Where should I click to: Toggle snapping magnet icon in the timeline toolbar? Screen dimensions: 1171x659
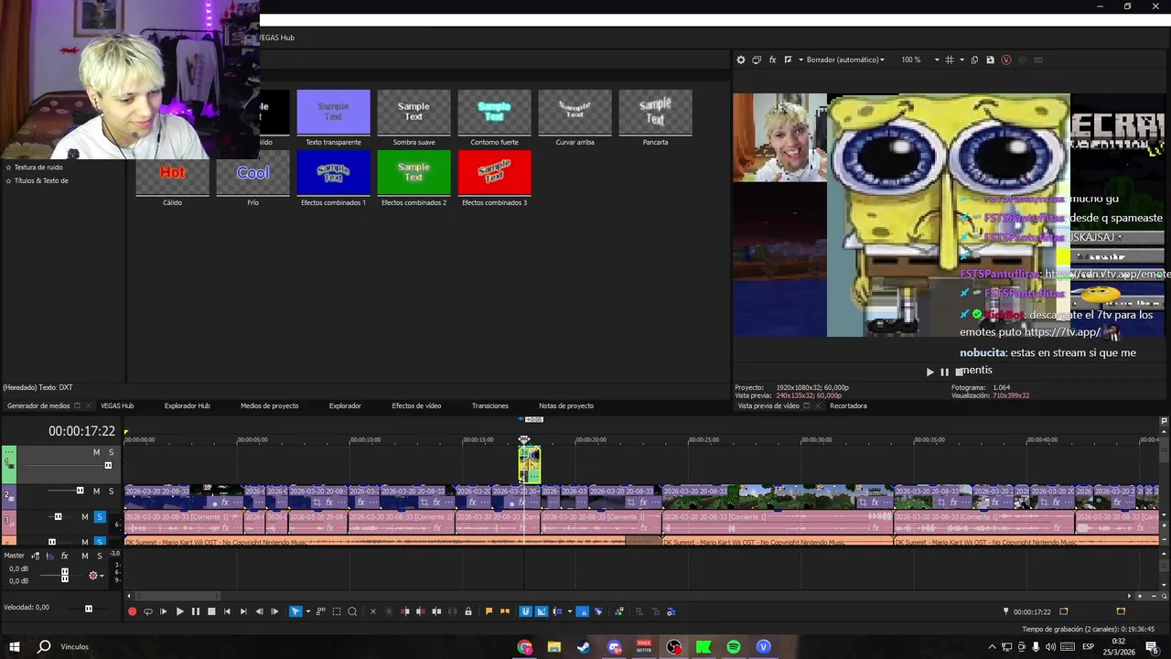click(x=525, y=611)
